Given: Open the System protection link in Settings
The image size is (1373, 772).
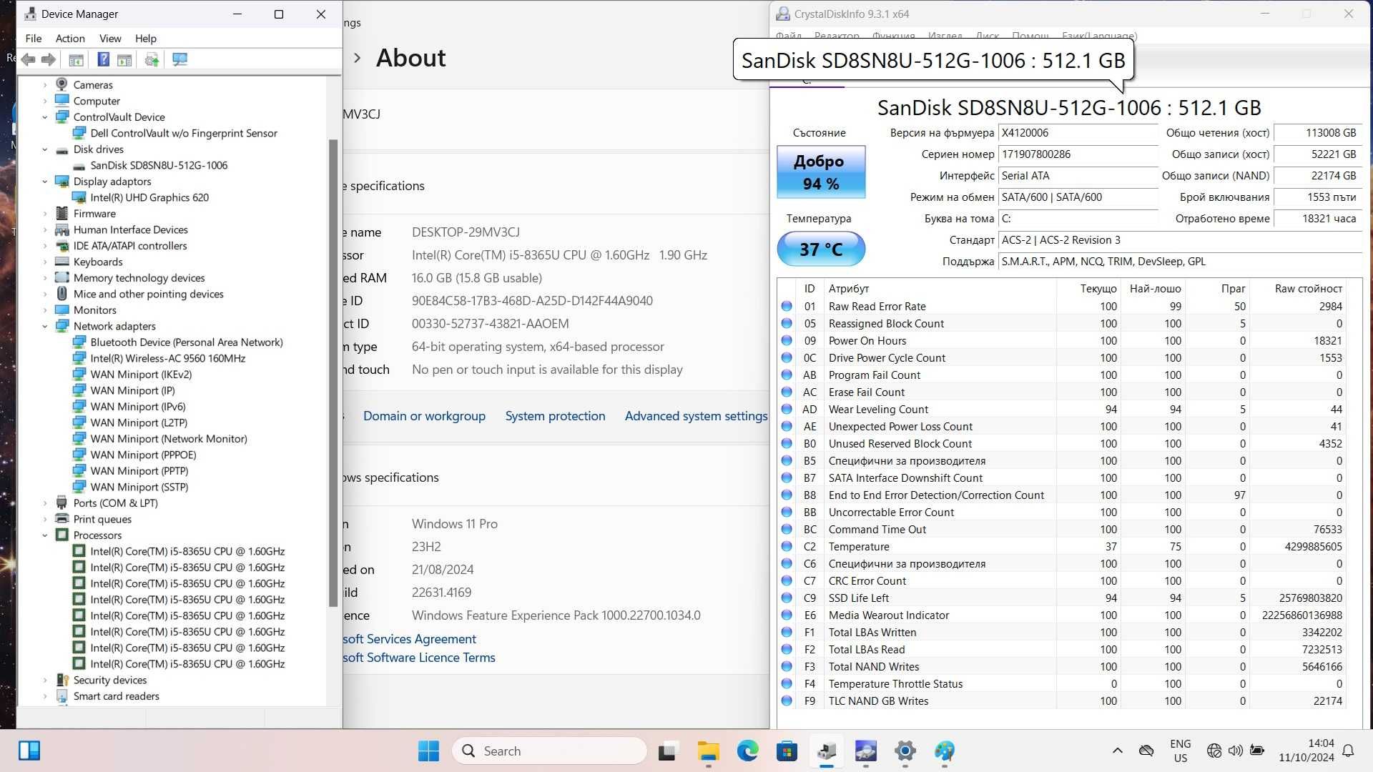Looking at the screenshot, I should (x=555, y=416).
